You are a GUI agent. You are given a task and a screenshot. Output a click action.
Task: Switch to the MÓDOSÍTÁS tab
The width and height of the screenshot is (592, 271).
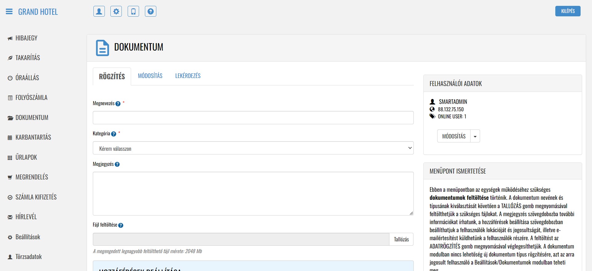pos(150,76)
